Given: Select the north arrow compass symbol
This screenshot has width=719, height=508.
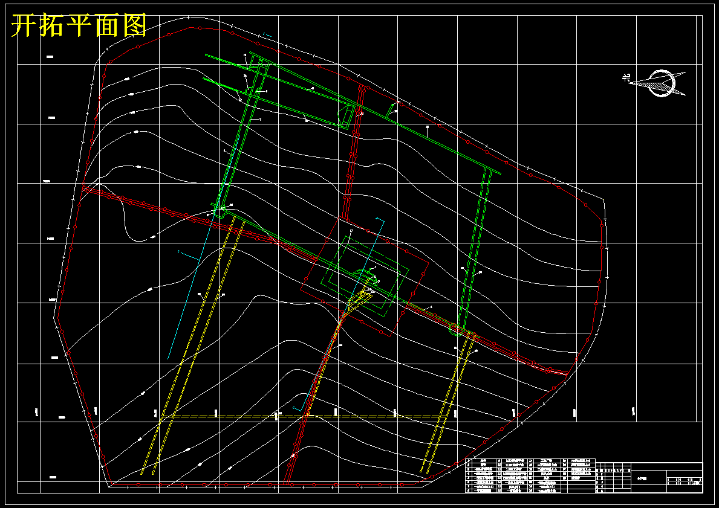Looking at the screenshot, I should (x=659, y=83).
